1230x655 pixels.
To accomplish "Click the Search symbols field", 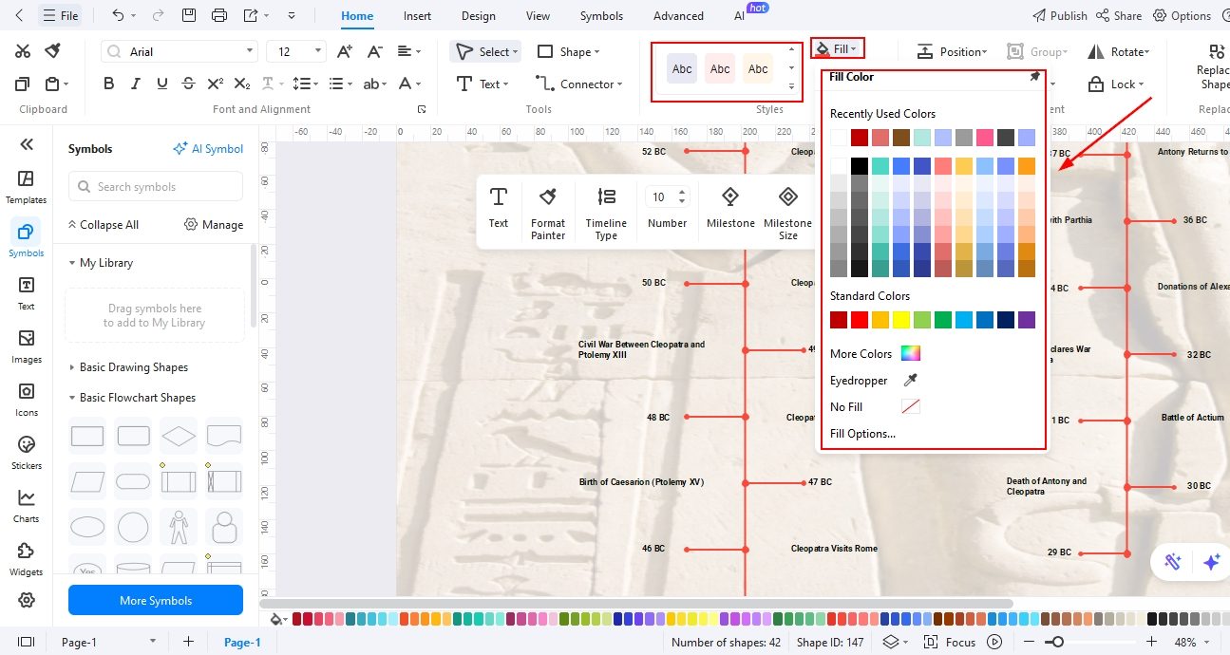I will 156,186.
